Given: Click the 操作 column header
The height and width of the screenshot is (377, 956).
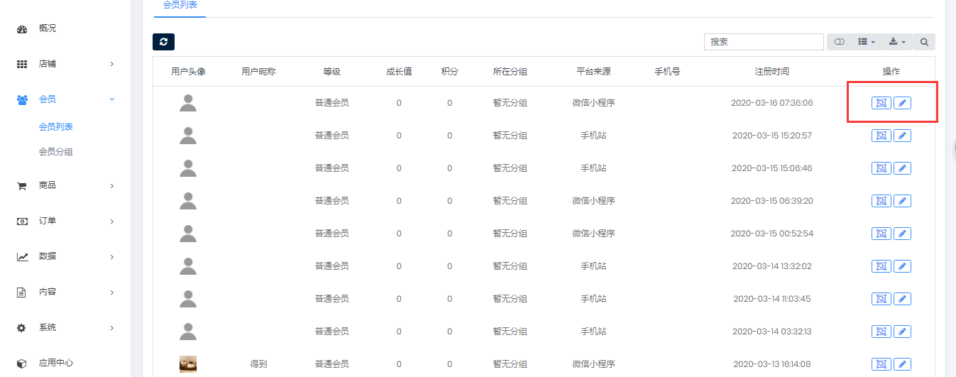Looking at the screenshot, I should [891, 72].
